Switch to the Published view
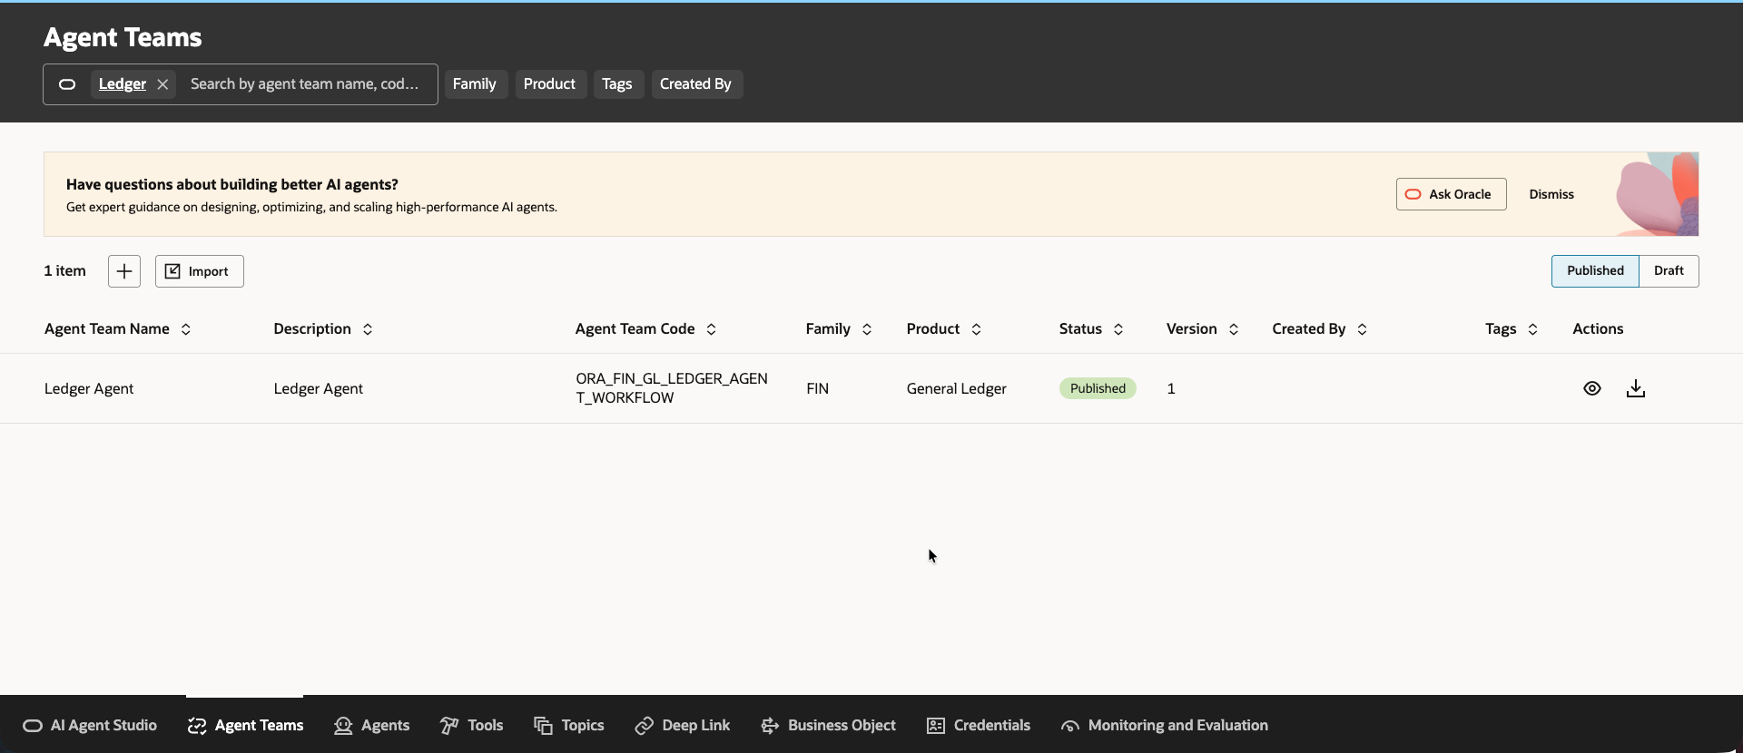The height and width of the screenshot is (753, 1743). tap(1595, 271)
